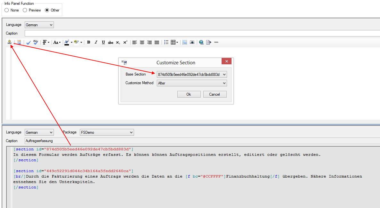Open the font size AA button
This screenshot has height=208, width=380.
point(56,42)
